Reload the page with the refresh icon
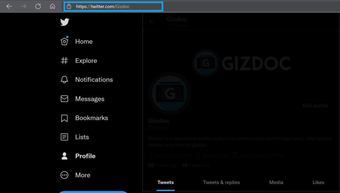Screen dimensions: 340x193 point(38,7)
